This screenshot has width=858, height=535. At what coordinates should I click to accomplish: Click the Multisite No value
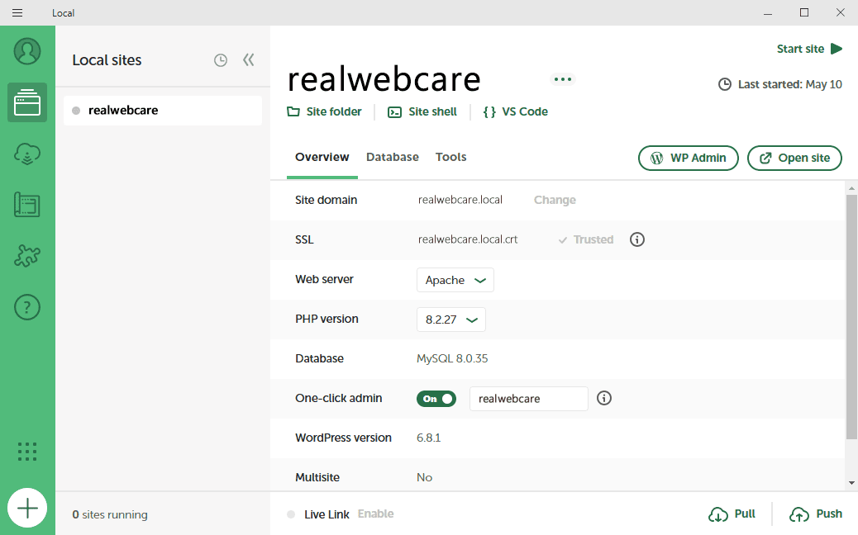pyautogui.click(x=425, y=478)
